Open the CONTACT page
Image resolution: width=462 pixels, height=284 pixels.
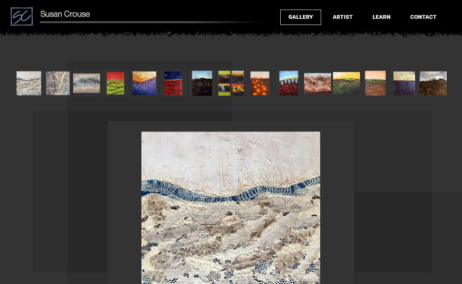pos(423,17)
